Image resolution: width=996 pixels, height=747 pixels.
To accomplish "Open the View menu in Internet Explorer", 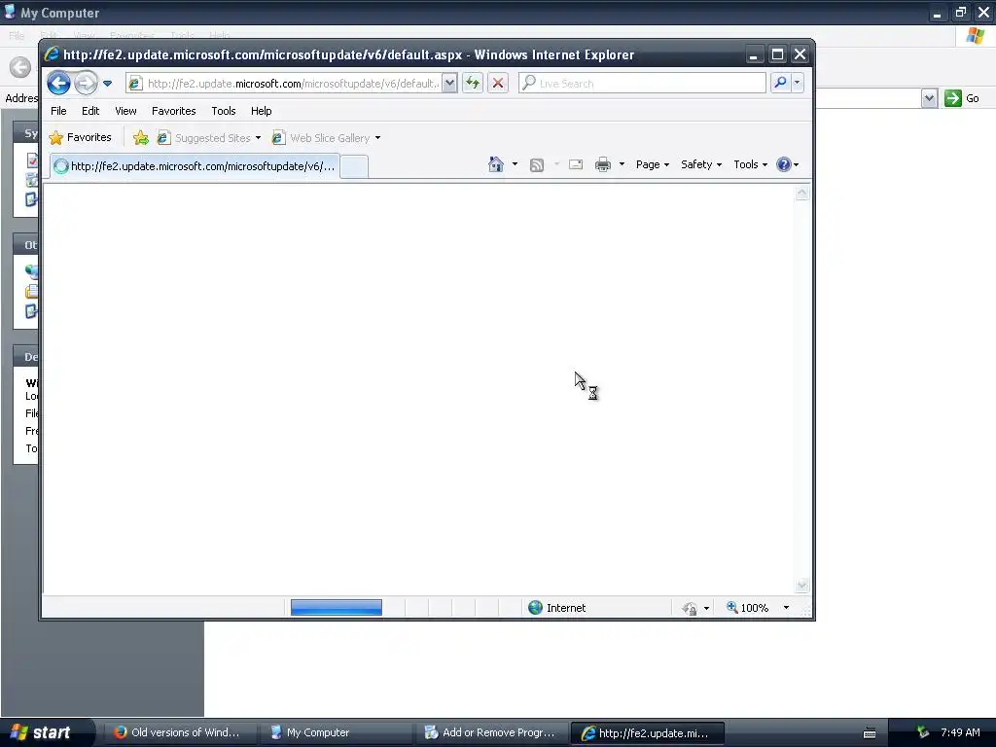I will coord(125,111).
